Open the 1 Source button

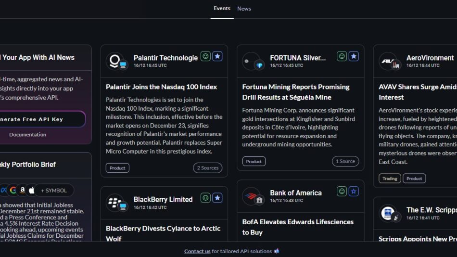345,161
